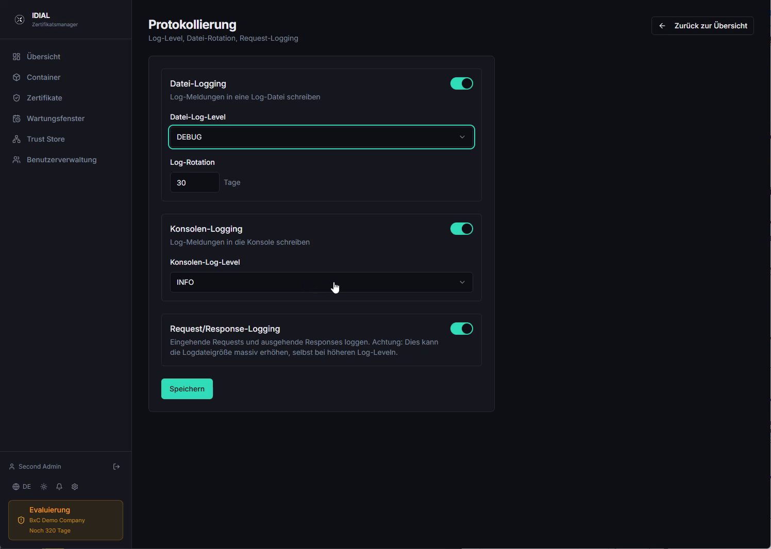This screenshot has height=549, width=771.
Task: Open the Konsolen-Log-Level INFO dropdown
Action: [x=322, y=282]
